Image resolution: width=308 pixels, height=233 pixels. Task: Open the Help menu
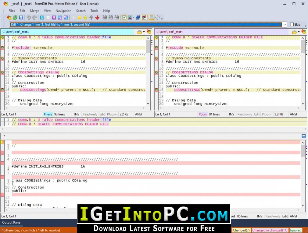(x=106, y=11)
